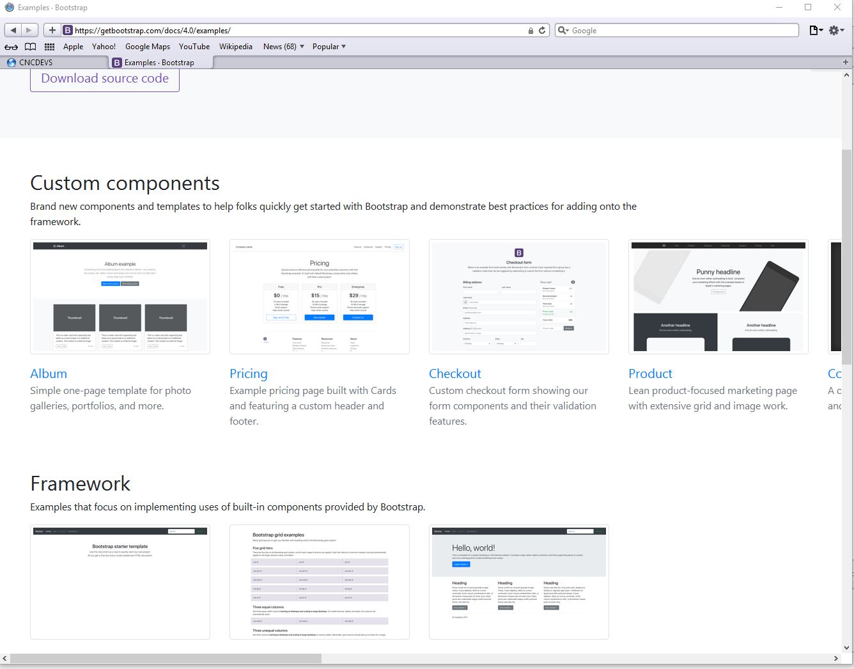
Task: Expand the News (68) bookmarks folder
Action: [283, 47]
